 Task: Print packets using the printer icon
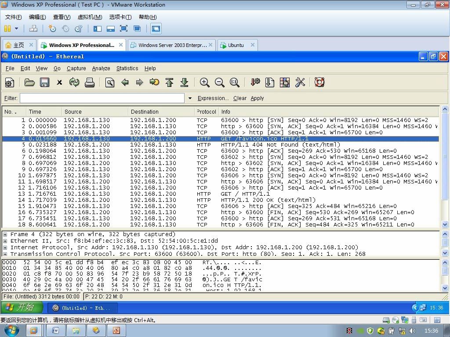(x=90, y=83)
